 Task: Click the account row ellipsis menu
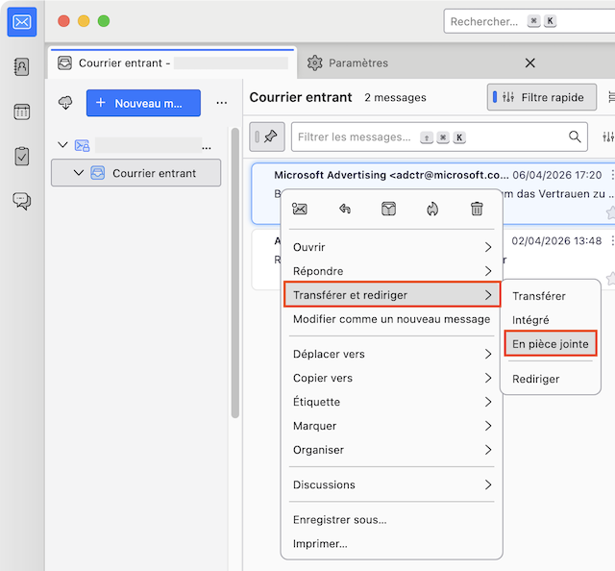207,148
